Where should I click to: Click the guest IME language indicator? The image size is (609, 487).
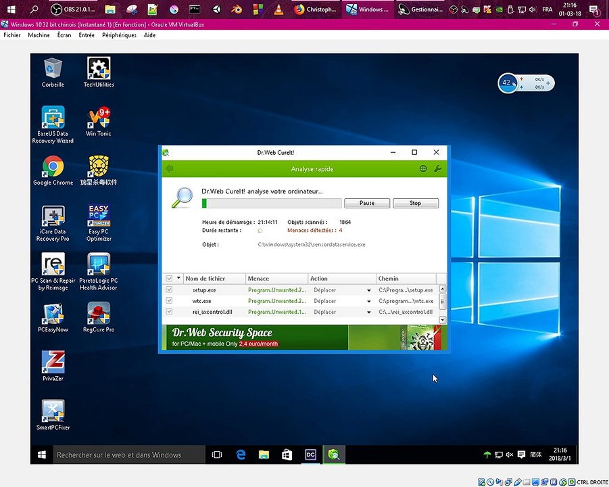tap(536, 455)
